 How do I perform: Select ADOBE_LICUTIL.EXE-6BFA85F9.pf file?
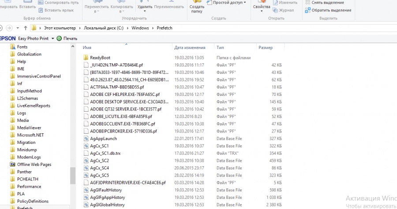coord(121,117)
